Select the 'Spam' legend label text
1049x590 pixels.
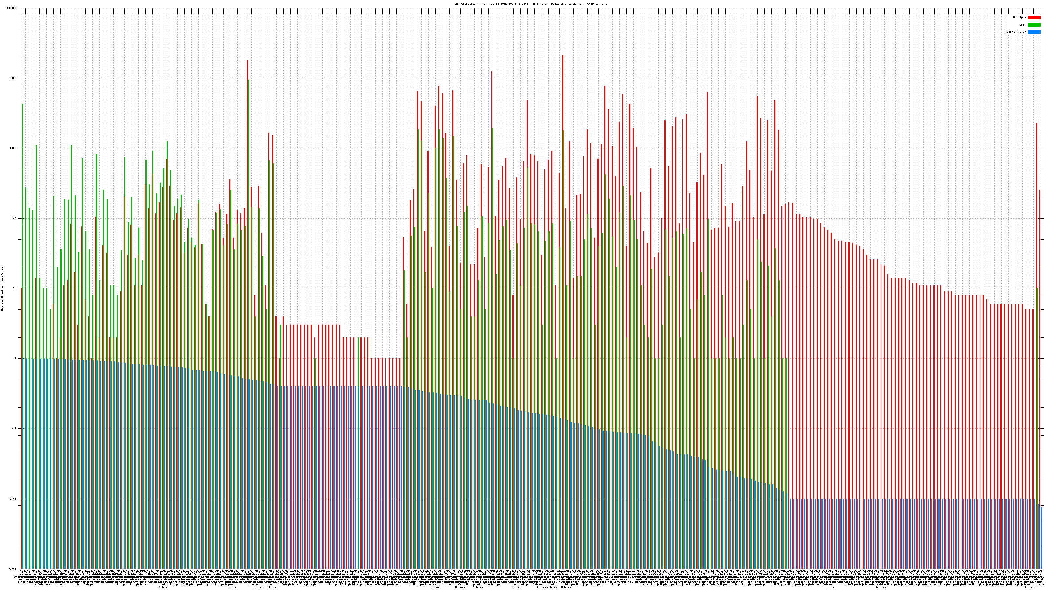[x=1023, y=25]
